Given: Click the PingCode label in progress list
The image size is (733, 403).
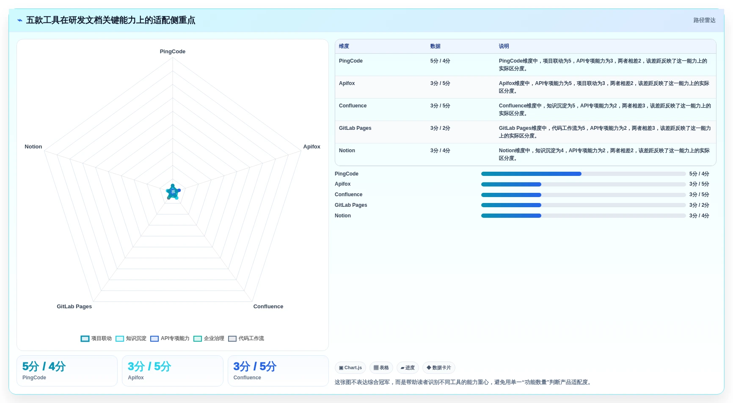Looking at the screenshot, I should pyautogui.click(x=347, y=174).
